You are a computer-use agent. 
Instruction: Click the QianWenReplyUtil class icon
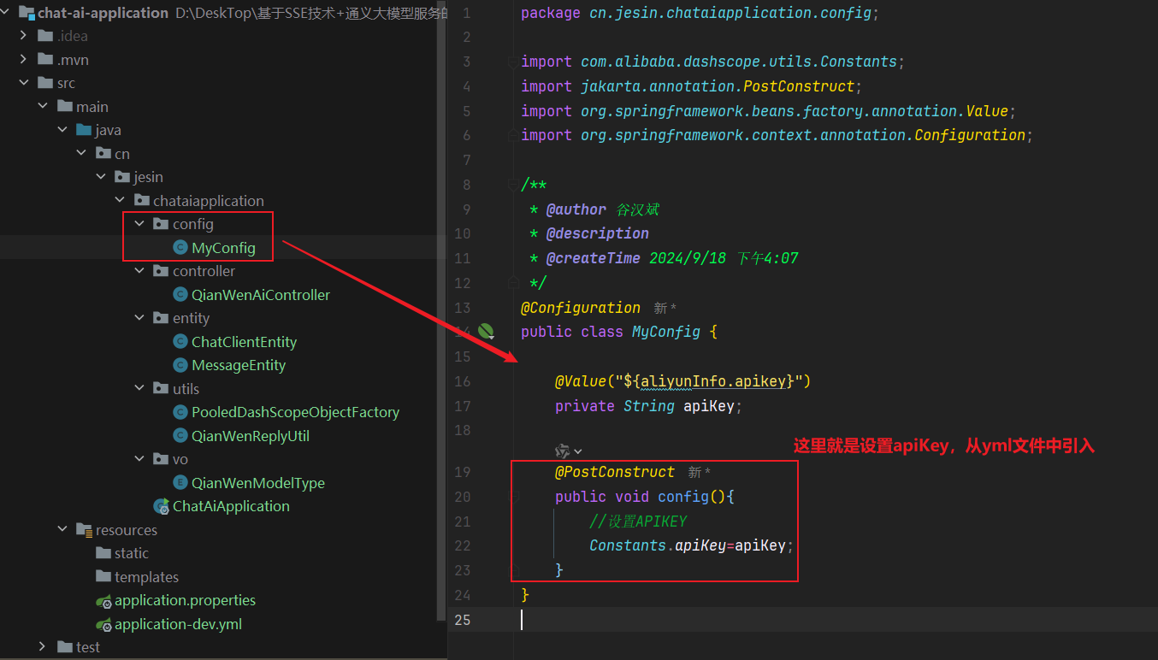180,436
